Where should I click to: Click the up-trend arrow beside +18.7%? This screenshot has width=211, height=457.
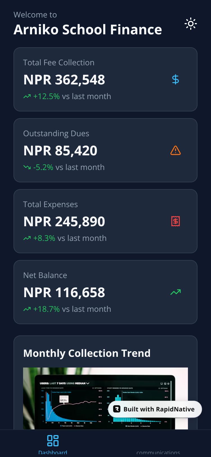point(27,309)
